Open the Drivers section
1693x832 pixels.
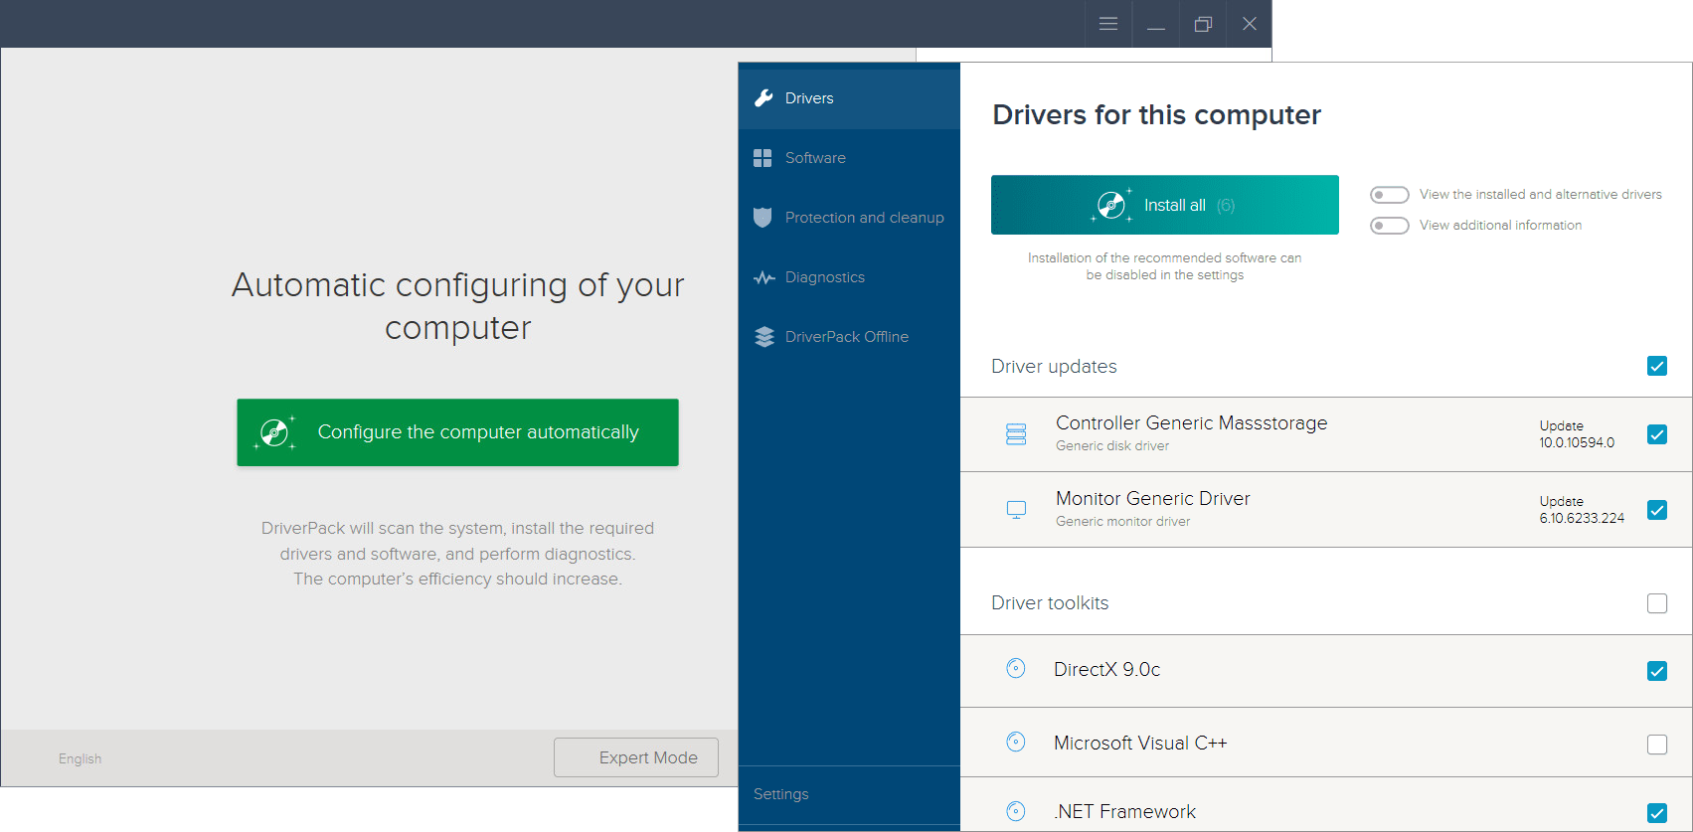849,98
